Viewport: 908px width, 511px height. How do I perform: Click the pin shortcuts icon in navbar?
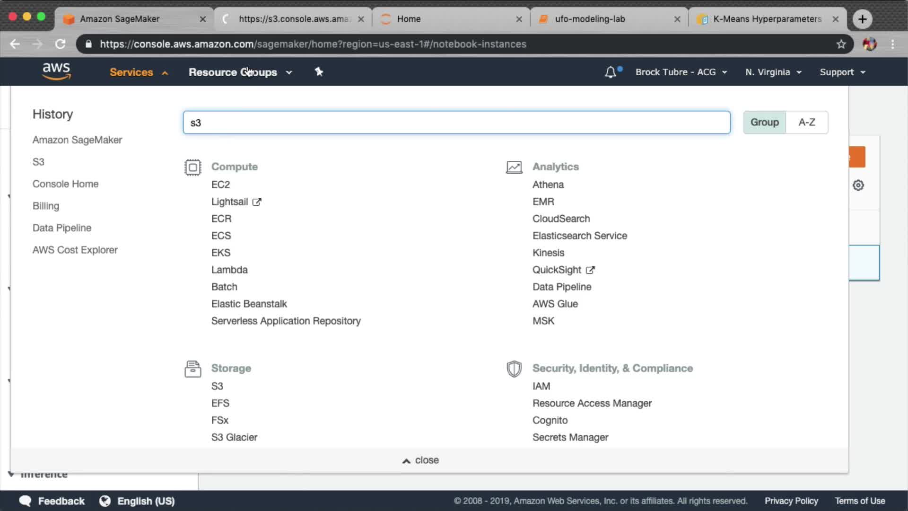319,72
